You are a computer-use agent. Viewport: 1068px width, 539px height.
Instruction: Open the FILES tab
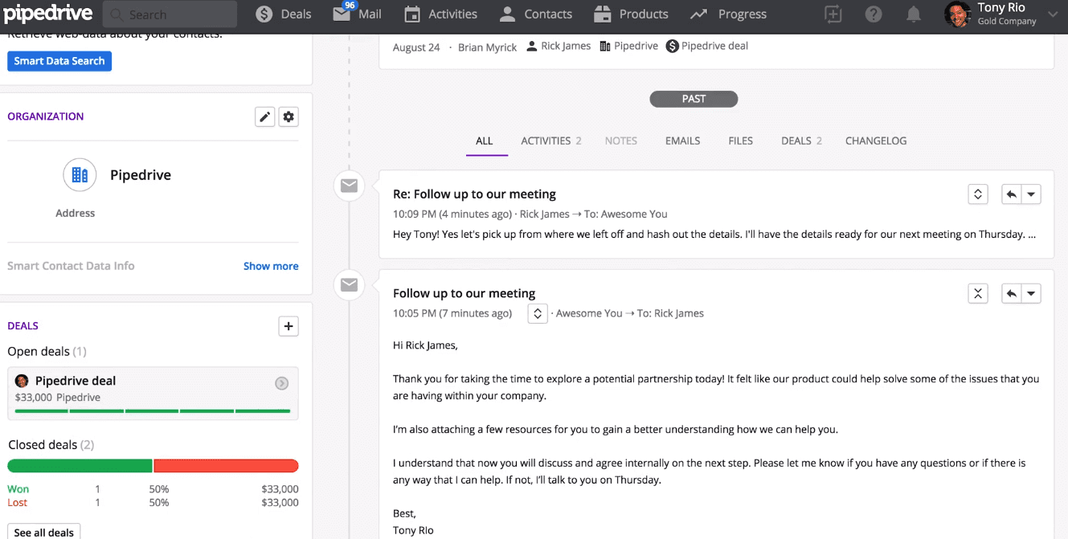(x=740, y=141)
